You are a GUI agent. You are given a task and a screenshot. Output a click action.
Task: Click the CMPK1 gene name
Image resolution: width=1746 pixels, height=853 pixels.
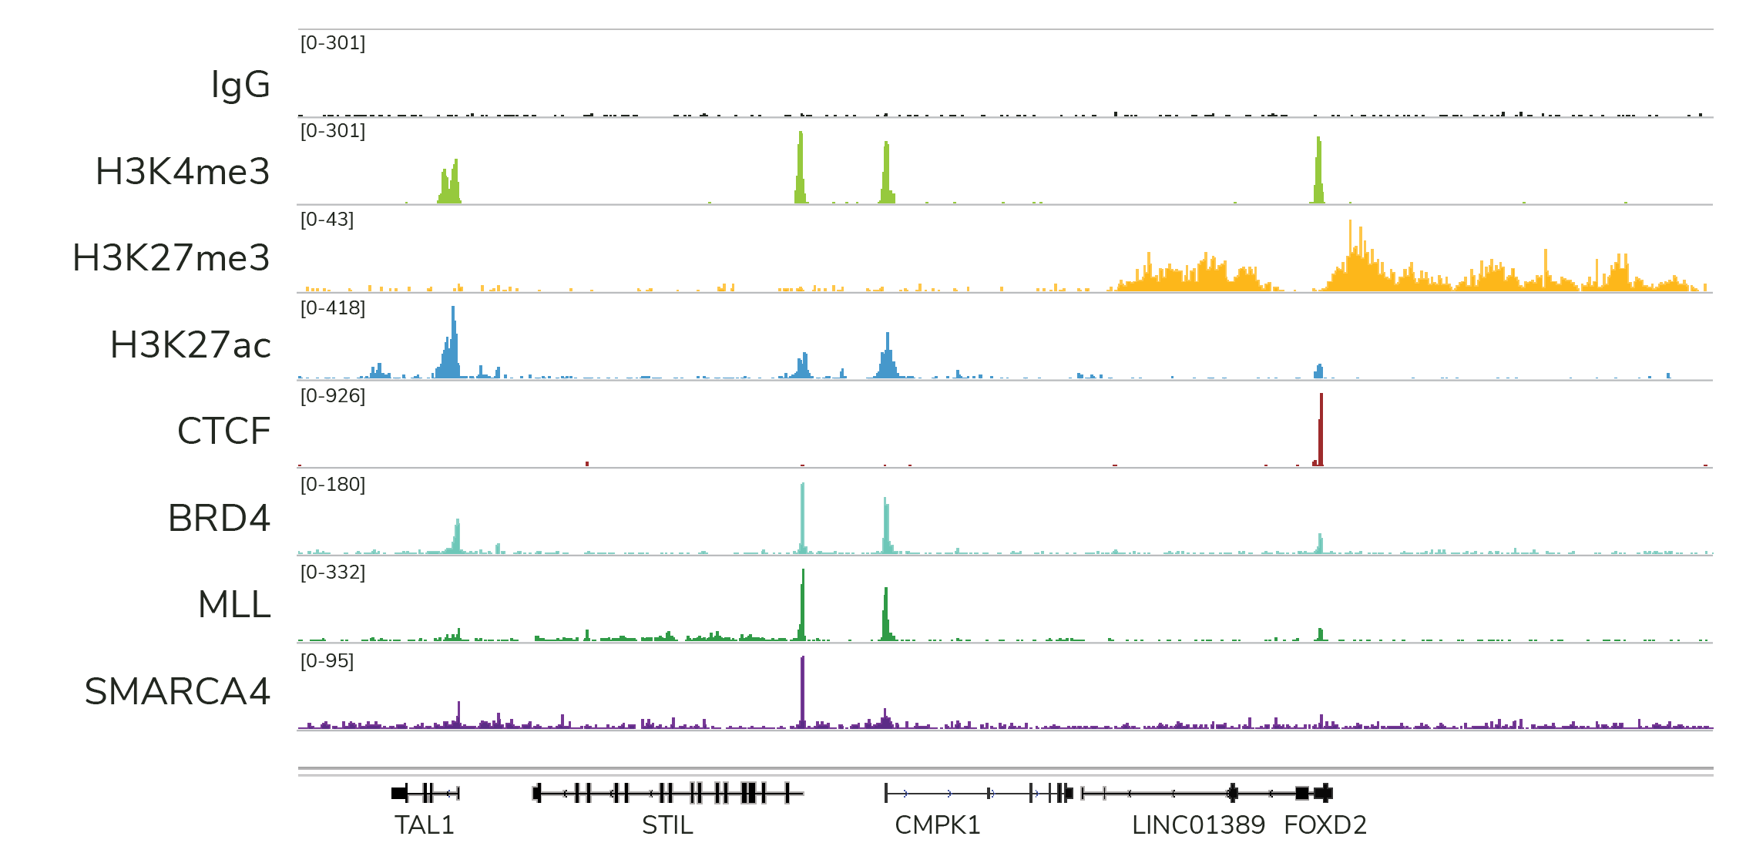point(938,825)
